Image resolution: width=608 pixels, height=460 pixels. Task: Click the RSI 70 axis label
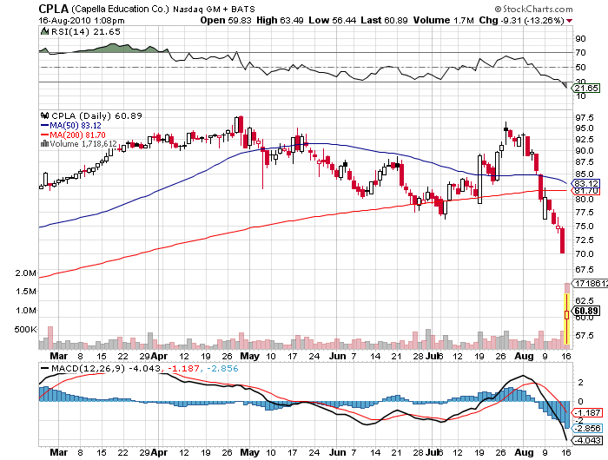(x=580, y=52)
